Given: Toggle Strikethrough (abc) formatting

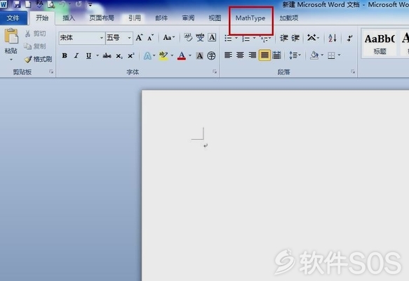Looking at the screenshot, I should [x=107, y=55].
